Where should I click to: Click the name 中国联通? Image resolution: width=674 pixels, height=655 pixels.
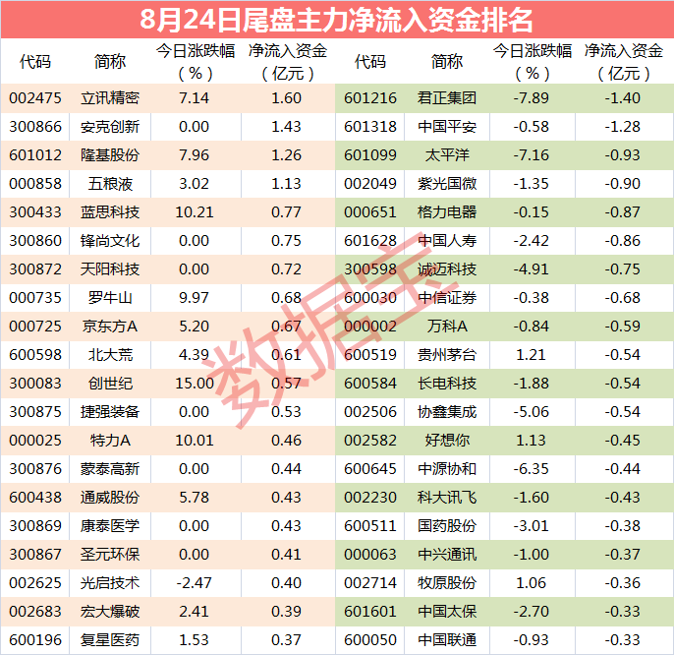click(447, 640)
